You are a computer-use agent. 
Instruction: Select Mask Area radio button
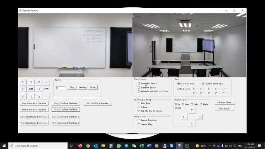178,89
